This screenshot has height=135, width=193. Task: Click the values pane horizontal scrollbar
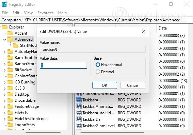coord(112,133)
